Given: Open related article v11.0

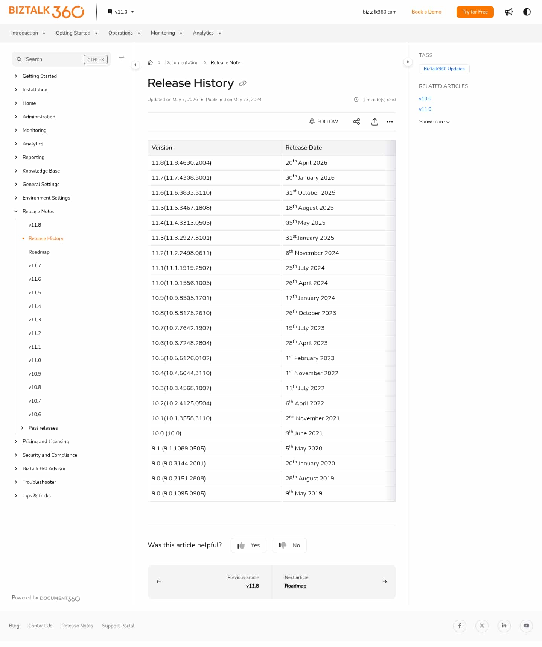Looking at the screenshot, I should click(x=425, y=109).
